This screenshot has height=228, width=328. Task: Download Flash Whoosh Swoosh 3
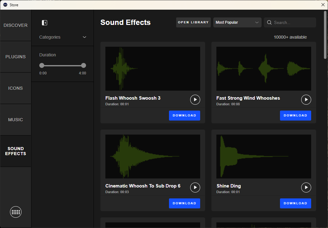(x=185, y=116)
